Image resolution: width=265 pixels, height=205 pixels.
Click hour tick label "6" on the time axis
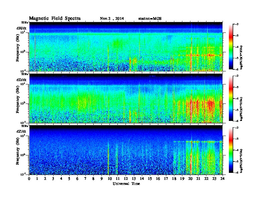tap(77, 179)
